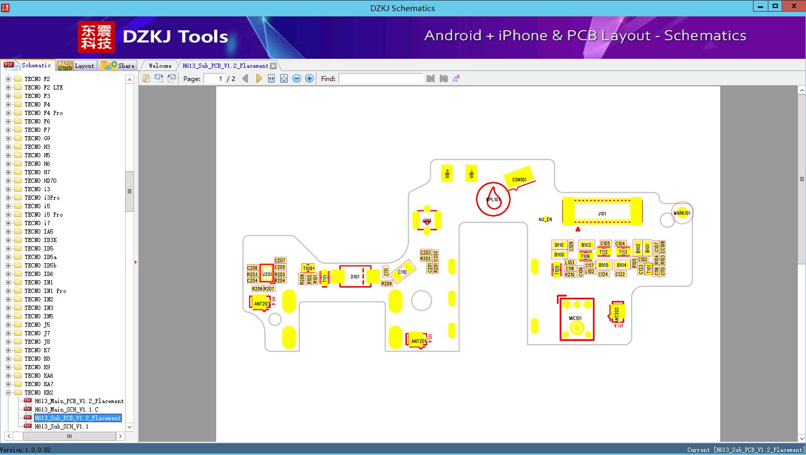Expand the TECNO IN1 Pro folder
The image size is (806, 455).
click(8, 291)
